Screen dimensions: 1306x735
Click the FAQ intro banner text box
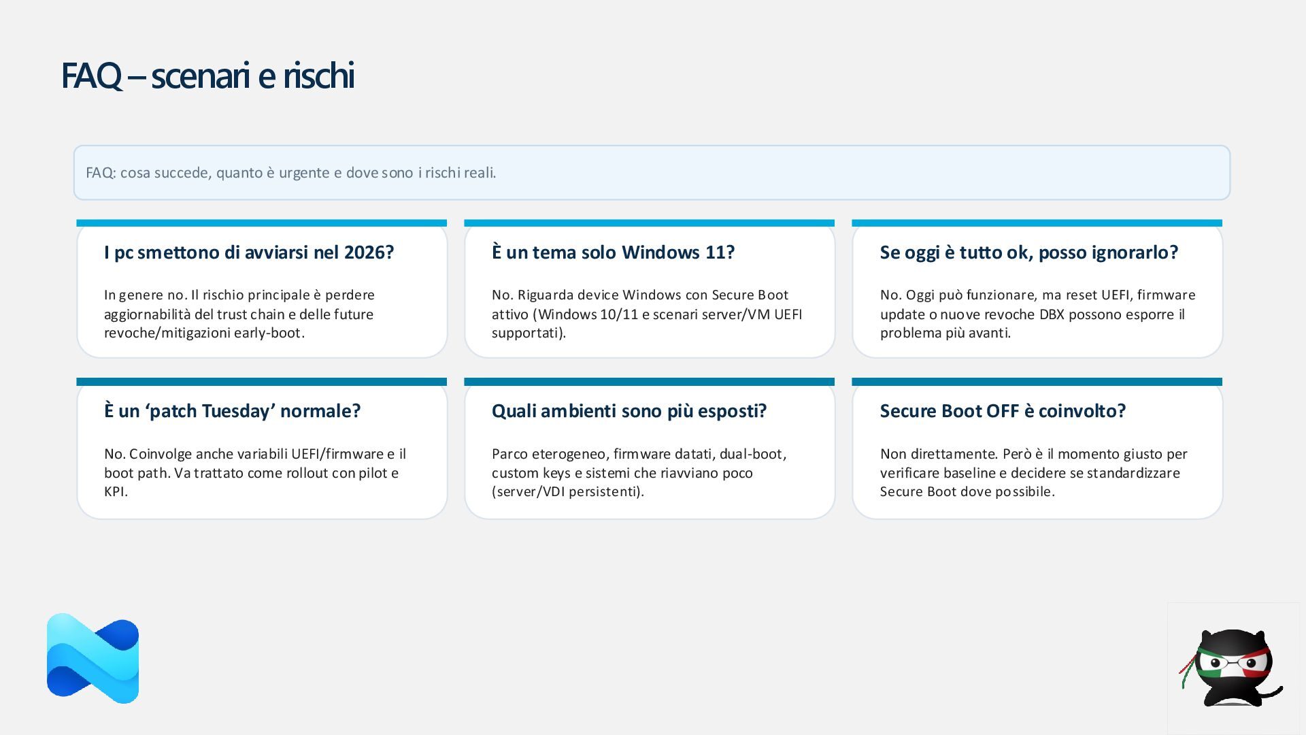[651, 172]
